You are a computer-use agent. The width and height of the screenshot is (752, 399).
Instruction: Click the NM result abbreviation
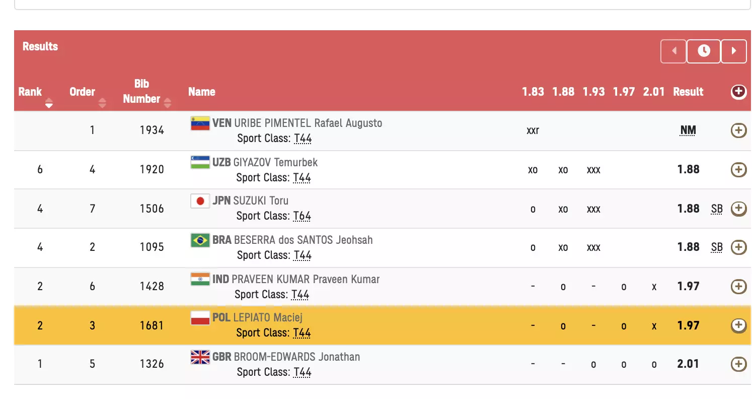tap(688, 130)
